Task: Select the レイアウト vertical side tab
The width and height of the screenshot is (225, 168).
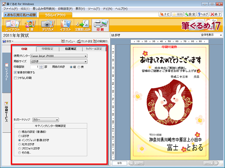Action: pyautogui.click(x=7, y=73)
